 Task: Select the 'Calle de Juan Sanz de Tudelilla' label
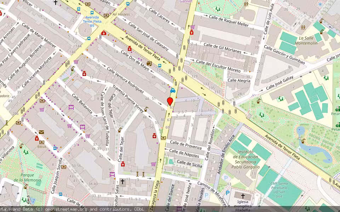coord(104,119)
